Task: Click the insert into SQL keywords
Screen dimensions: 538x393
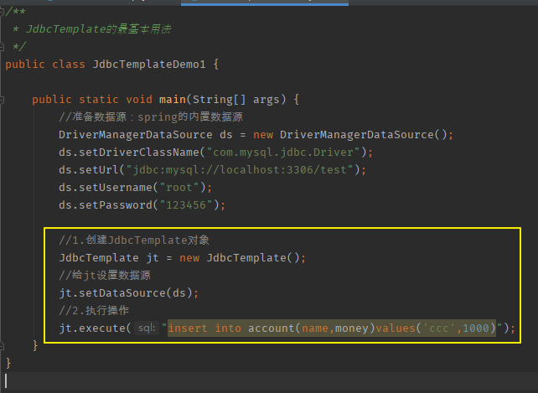Action: pyautogui.click(x=204, y=328)
